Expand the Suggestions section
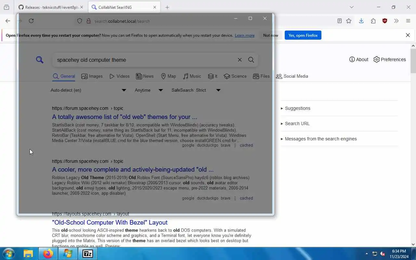This screenshot has width=416, height=260. click(x=295, y=108)
